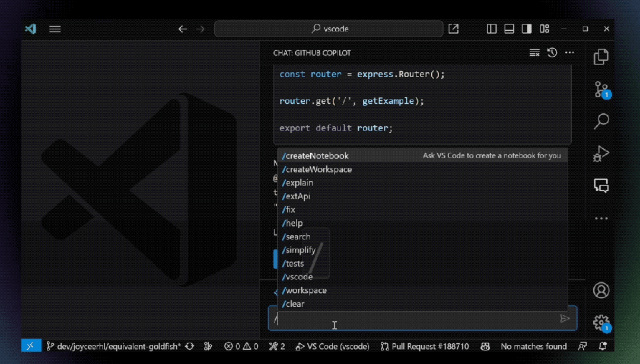Image resolution: width=640 pixels, height=364 pixels.
Task: Show chat history clock icon
Action: [552, 53]
